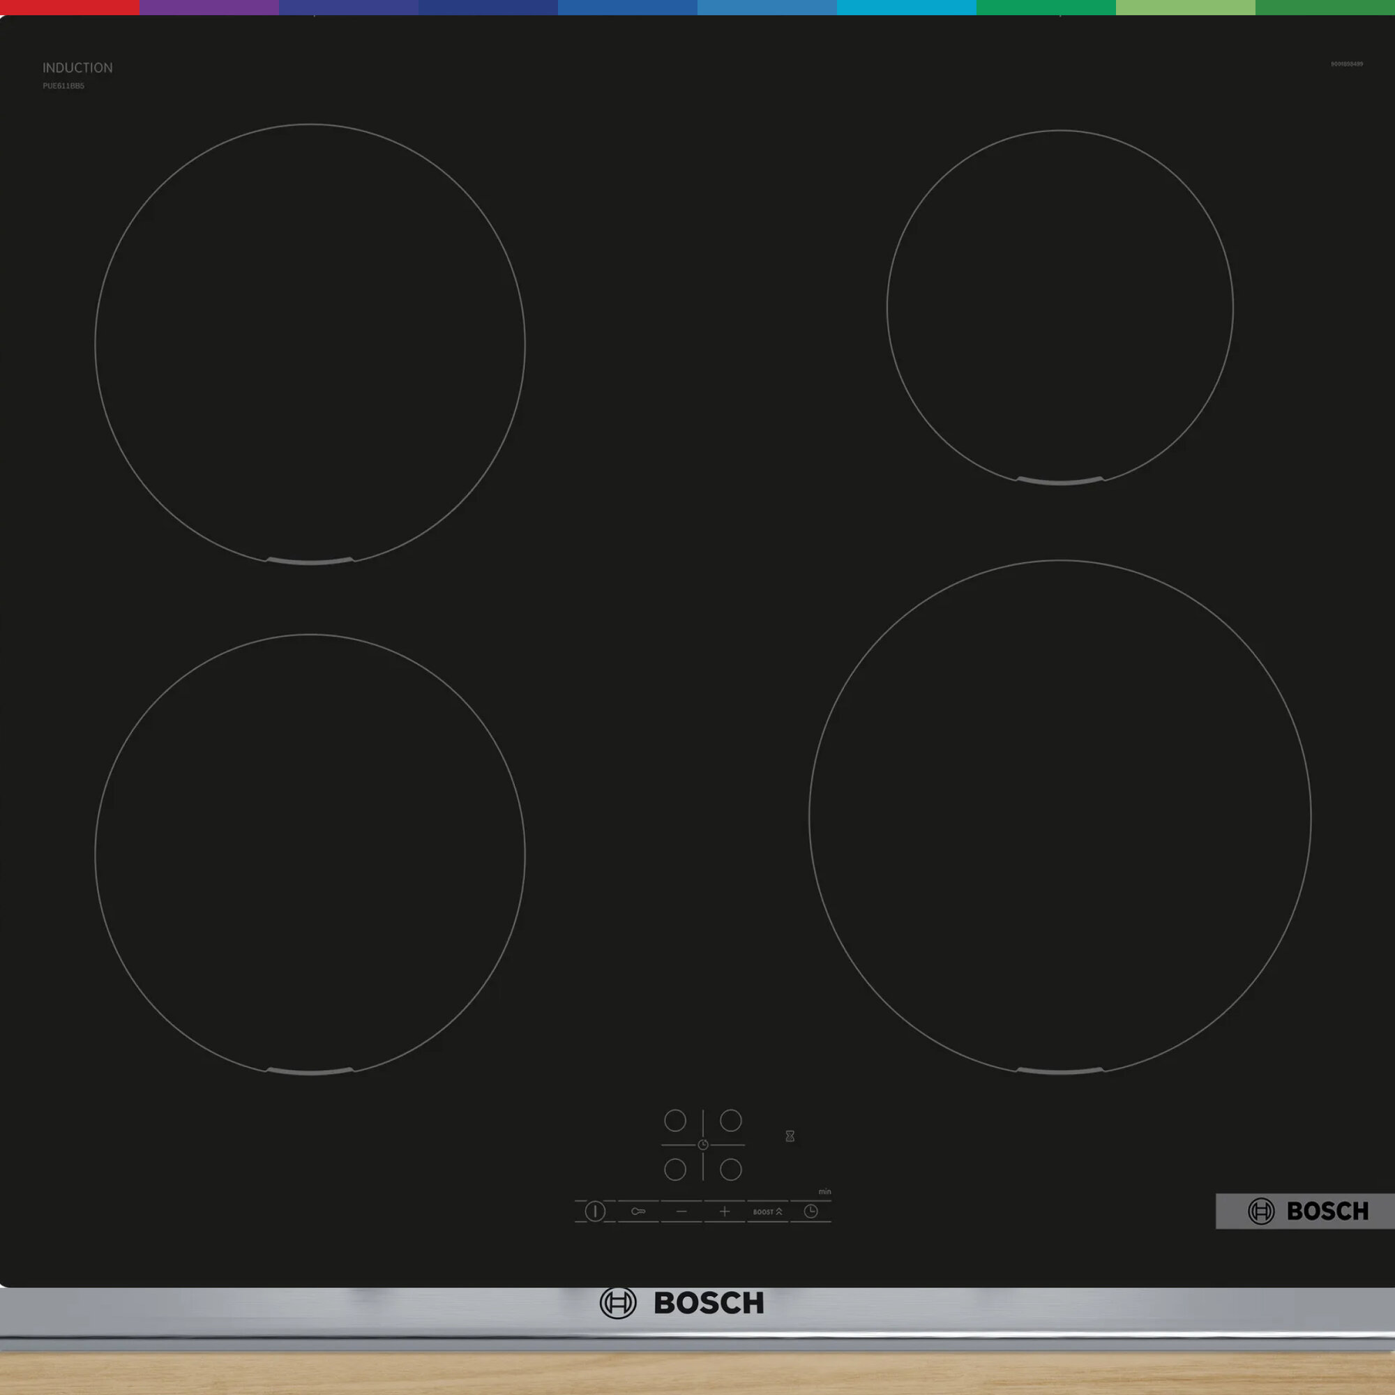Click the large front-right cooking zone
The width and height of the screenshot is (1395, 1395).
(x=1060, y=817)
